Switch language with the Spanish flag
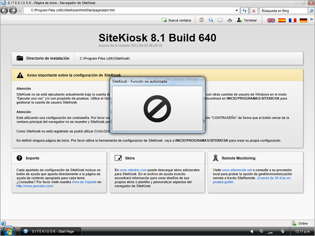This screenshot has width=315, height=236. click(282, 21)
